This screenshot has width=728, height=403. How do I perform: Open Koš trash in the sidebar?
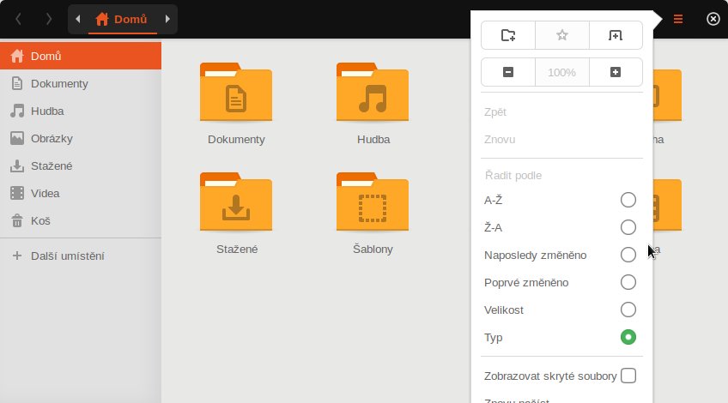[81, 220]
